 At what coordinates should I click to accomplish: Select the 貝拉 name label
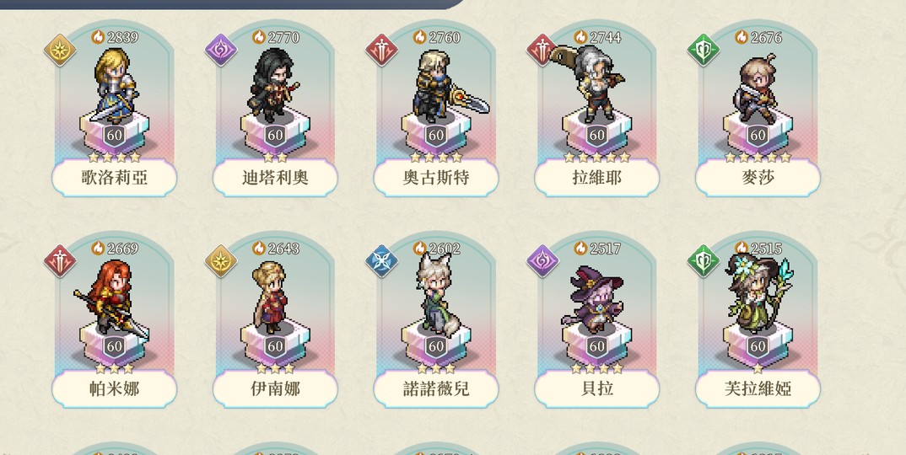coord(597,388)
